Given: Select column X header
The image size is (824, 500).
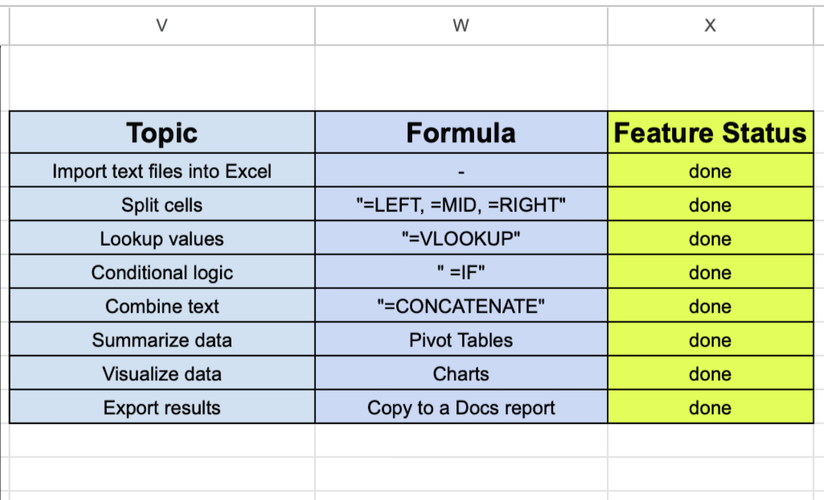Looking at the screenshot, I should (710, 25).
